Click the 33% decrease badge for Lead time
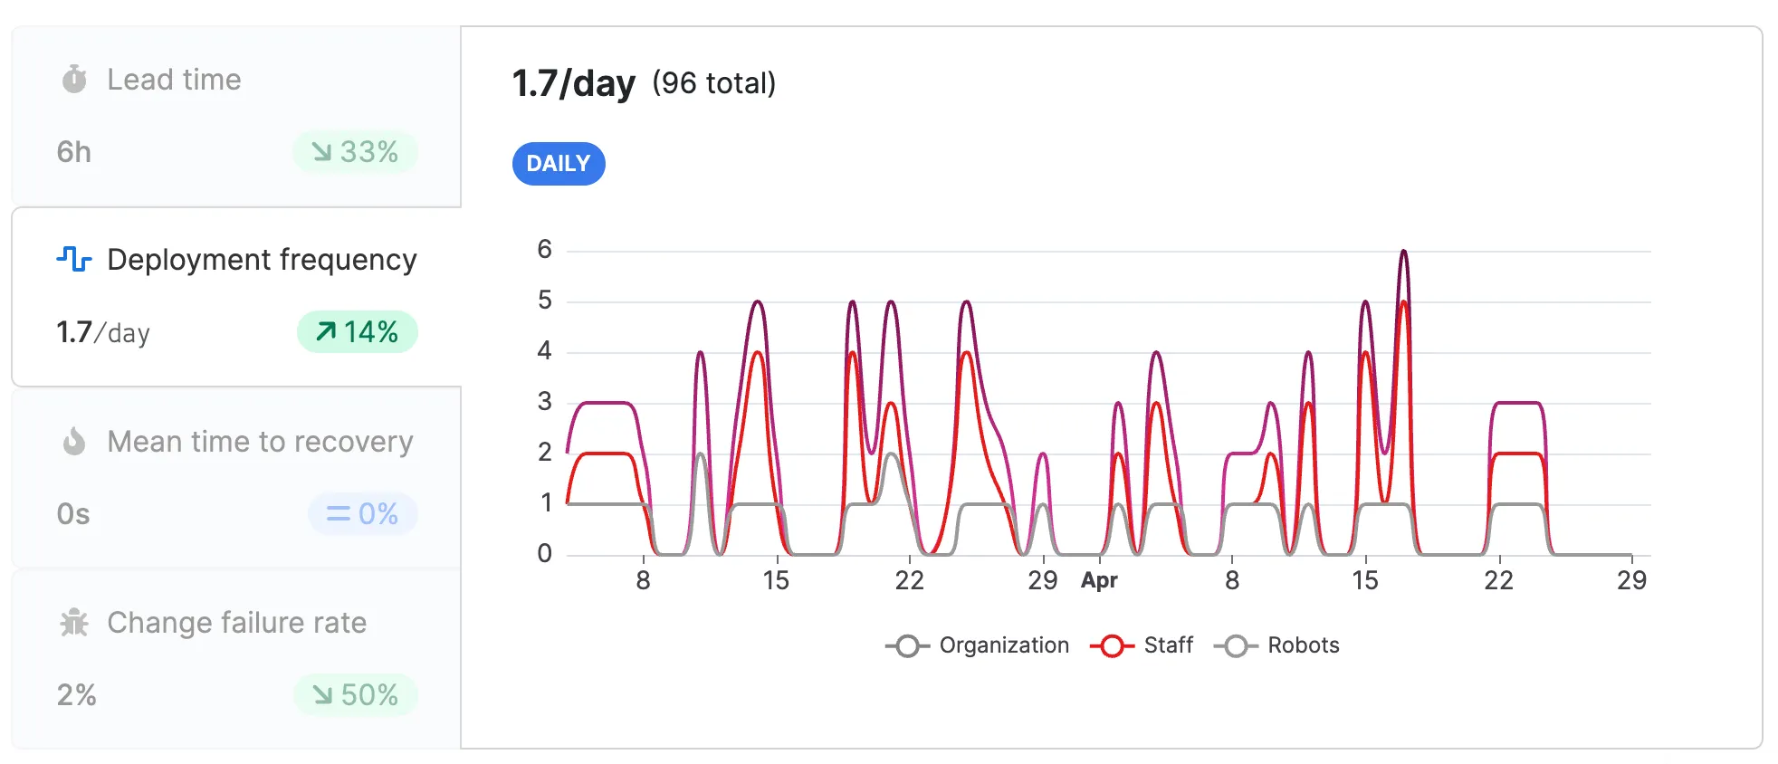The image size is (1778, 764). pos(355,151)
